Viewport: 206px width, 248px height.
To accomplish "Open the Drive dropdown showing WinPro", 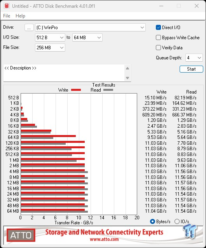I will (x=90, y=28).
